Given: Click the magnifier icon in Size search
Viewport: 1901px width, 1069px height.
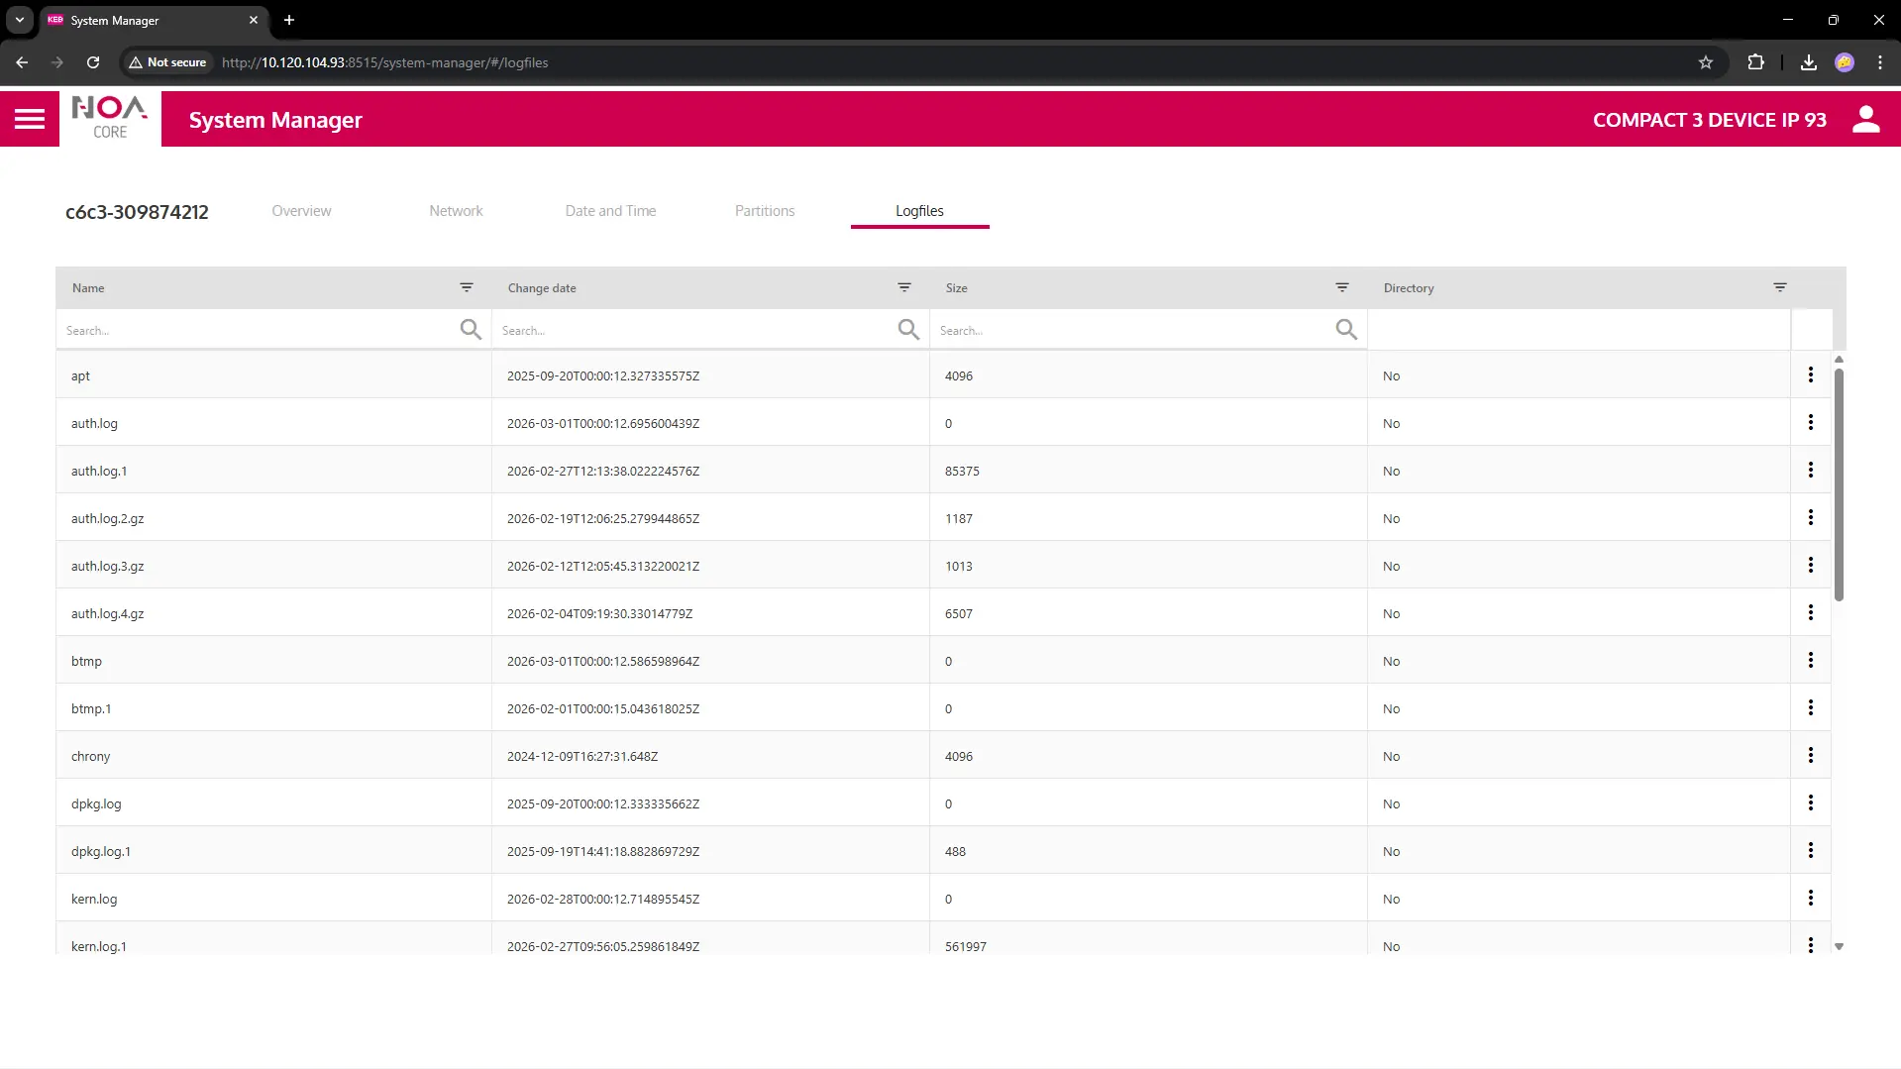Looking at the screenshot, I should click(1345, 329).
